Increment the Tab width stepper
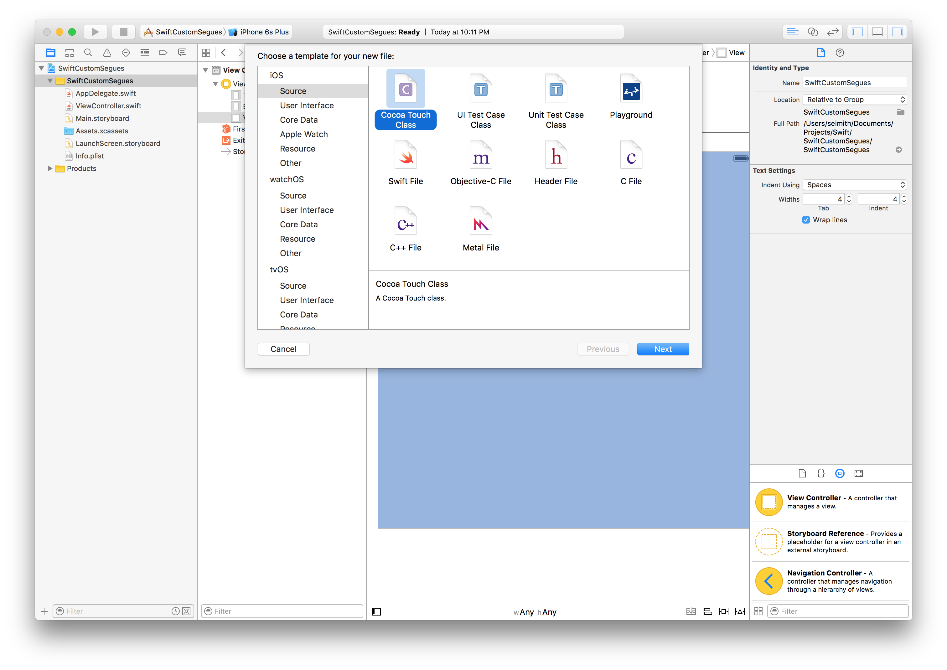The width and height of the screenshot is (947, 670). pos(849,197)
